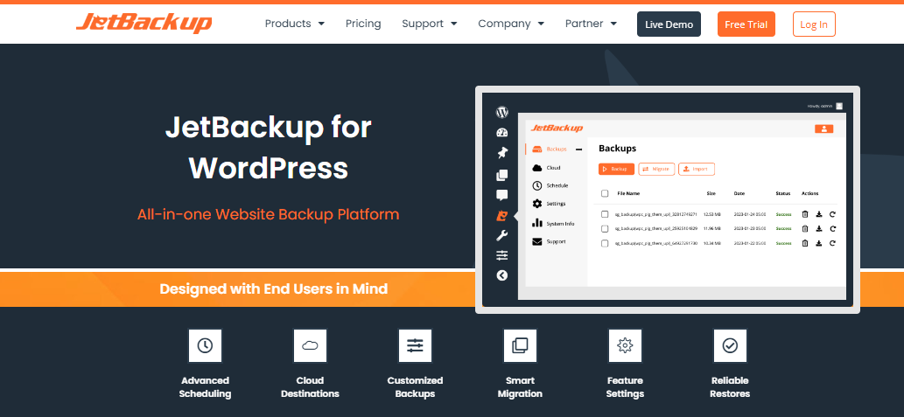Open the Backups item in the mockup menu
904x417 pixels.
coord(550,149)
